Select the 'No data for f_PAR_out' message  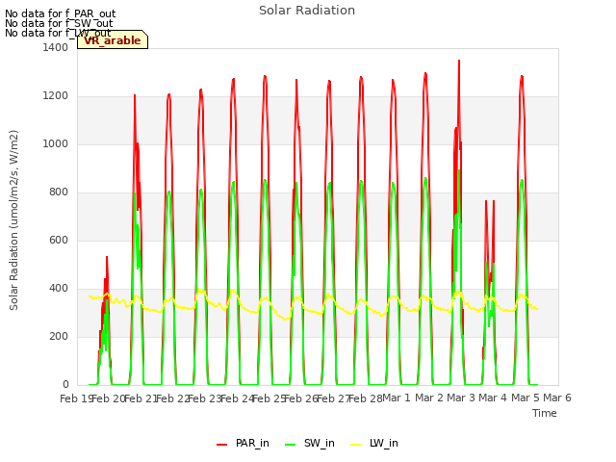click(x=60, y=13)
